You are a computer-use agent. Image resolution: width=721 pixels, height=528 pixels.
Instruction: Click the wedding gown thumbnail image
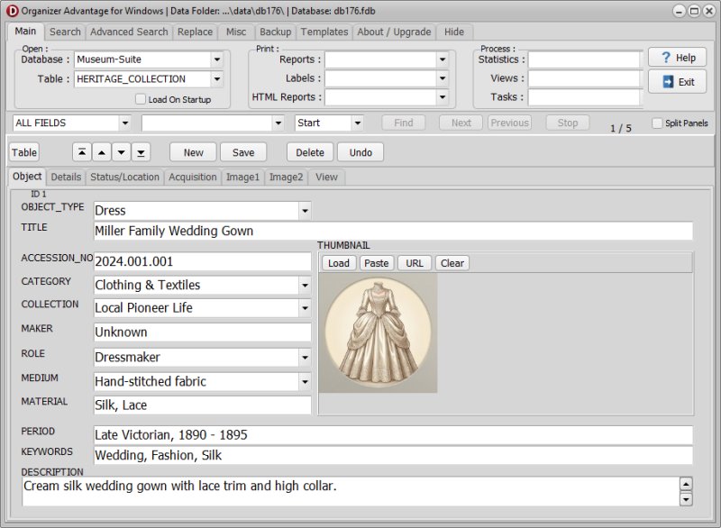(378, 332)
